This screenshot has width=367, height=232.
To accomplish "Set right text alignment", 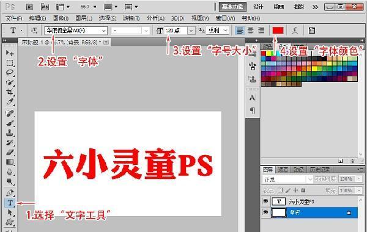I will point(261,31).
